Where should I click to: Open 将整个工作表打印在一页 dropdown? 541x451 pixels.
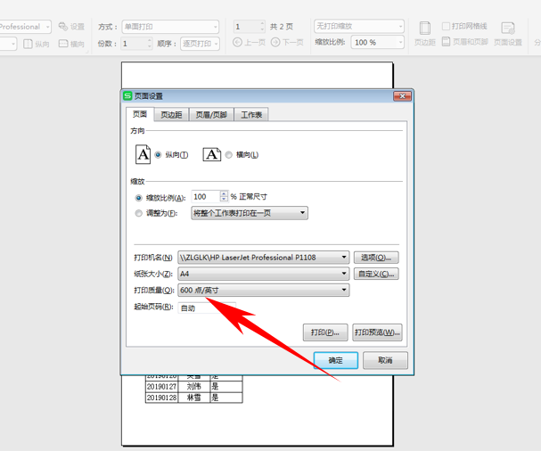[x=250, y=213]
